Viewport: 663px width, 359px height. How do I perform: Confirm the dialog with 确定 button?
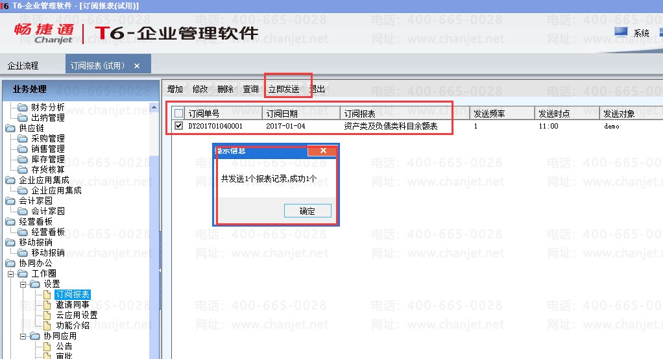[x=307, y=211]
